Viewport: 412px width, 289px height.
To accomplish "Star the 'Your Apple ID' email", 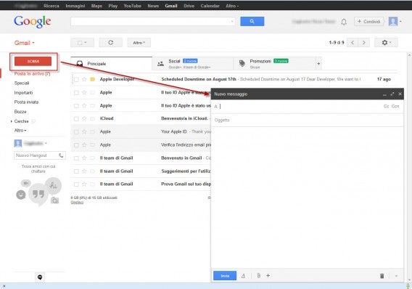I will (84, 131).
